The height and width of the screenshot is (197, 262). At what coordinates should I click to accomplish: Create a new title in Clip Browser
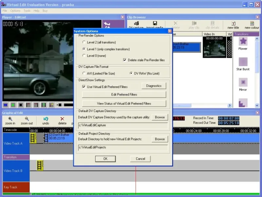[x=233, y=24]
